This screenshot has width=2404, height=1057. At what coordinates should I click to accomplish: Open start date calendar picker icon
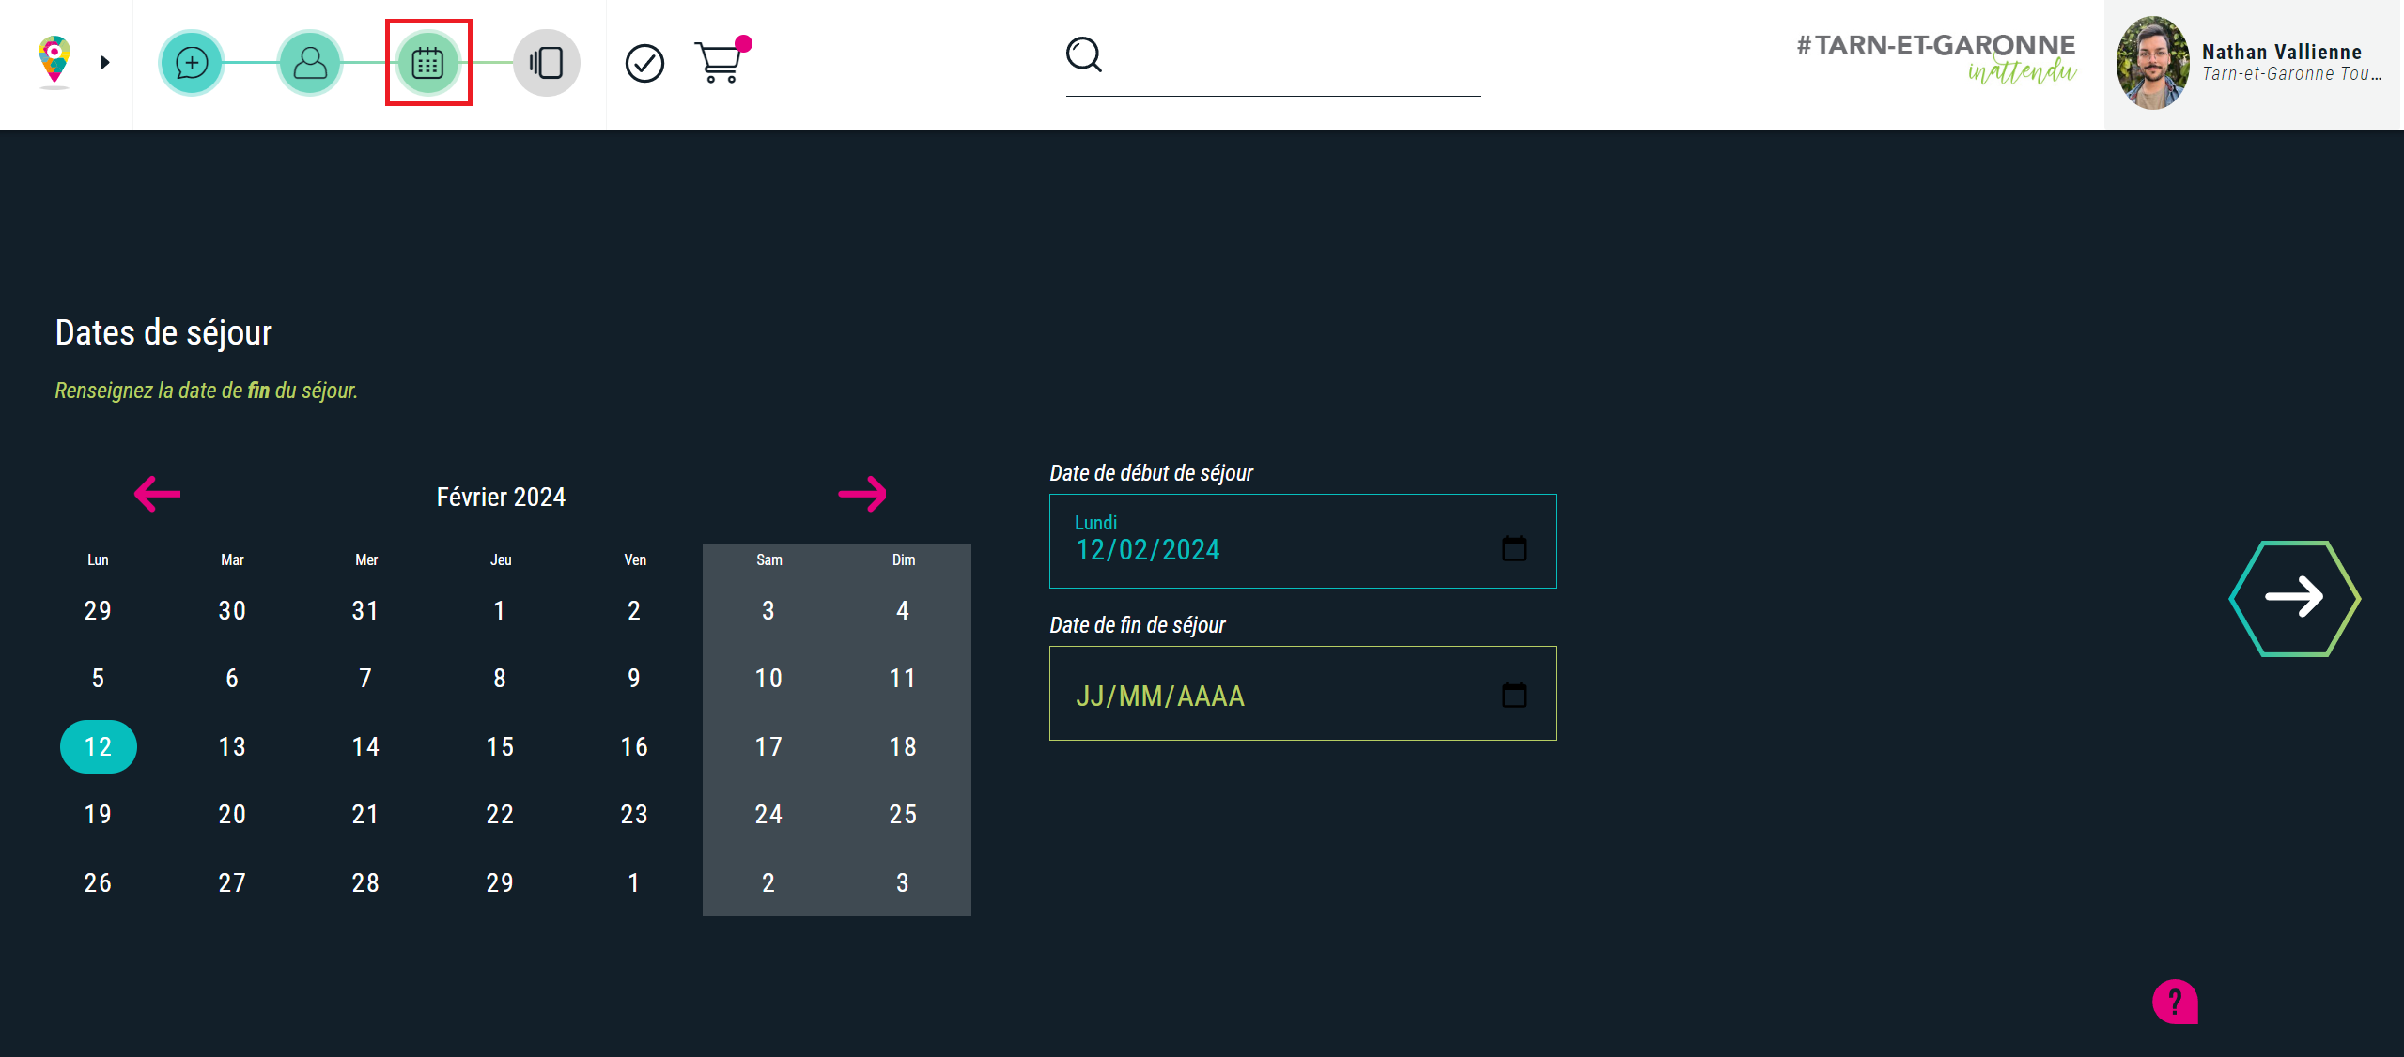[1513, 548]
